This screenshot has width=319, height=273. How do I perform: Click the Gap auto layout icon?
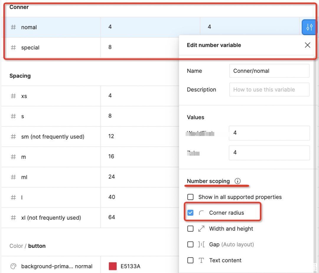pos(201,244)
